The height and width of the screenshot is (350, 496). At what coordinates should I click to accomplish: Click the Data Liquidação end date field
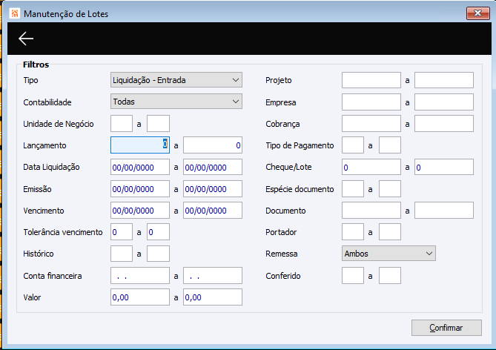213,167
